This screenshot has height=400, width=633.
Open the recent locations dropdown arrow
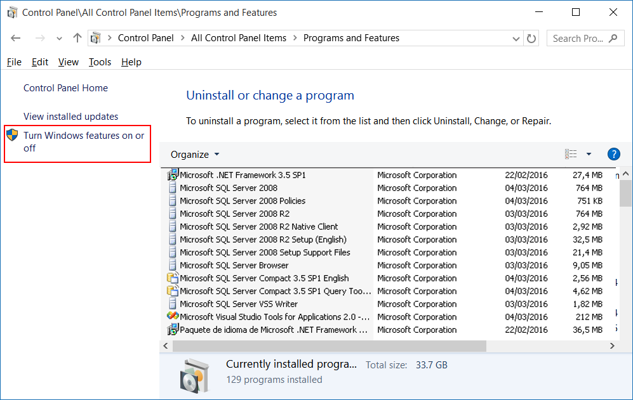pyautogui.click(x=59, y=39)
